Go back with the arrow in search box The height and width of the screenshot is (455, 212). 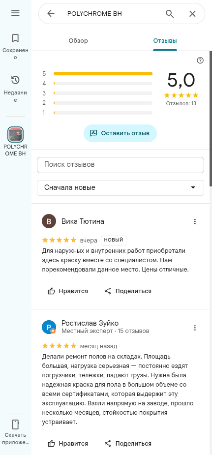pyautogui.click(x=51, y=13)
